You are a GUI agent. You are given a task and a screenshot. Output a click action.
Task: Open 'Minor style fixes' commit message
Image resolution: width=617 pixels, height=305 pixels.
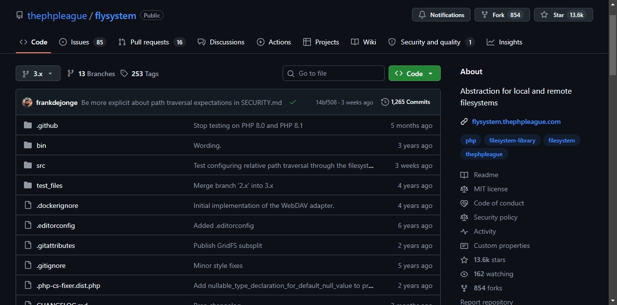(x=218, y=265)
